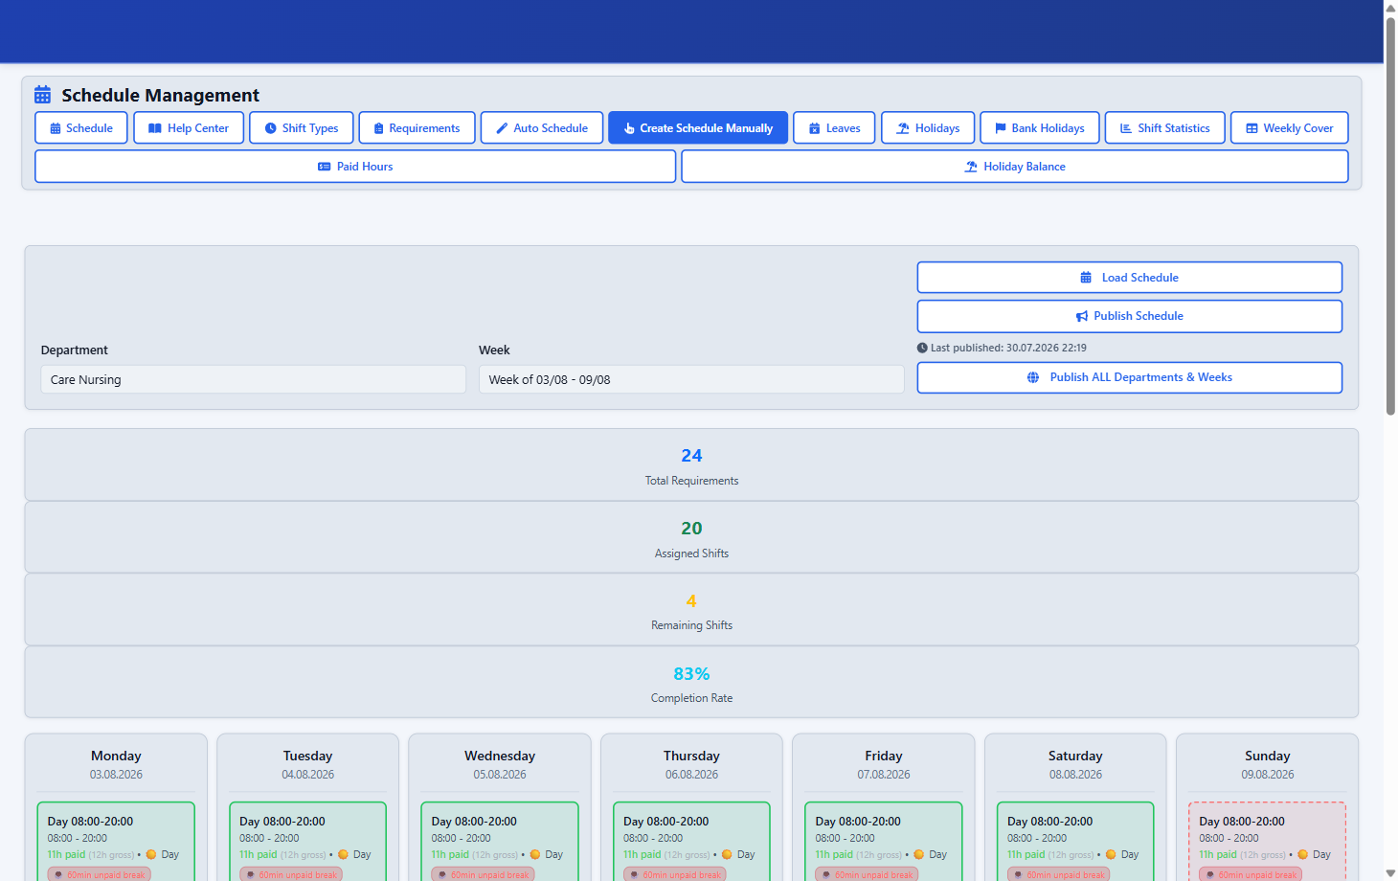Screen dimensions: 1398x881
Task: Click the hand pointer icon on Create Schedule Manually
Action: [629, 128]
